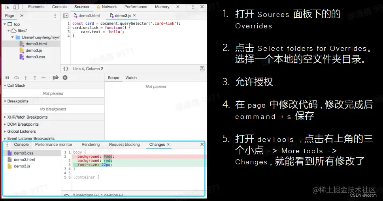Image resolution: width=383 pixels, height=201 pixels.
Task: Click the Line 4, Column 2 status
Action: click(88, 69)
